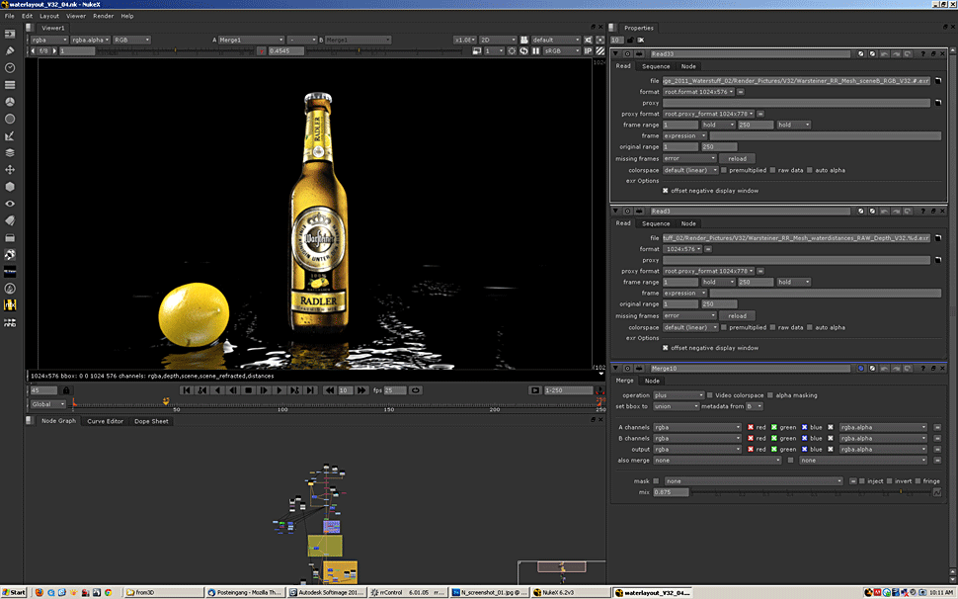This screenshot has width=958, height=599.
Task: Click the help icon on Merge10 panel
Action: (x=922, y=368)
